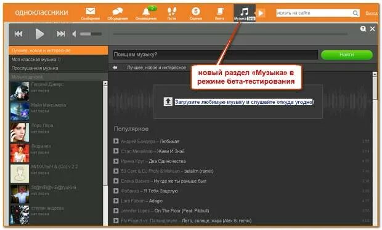Open the Гости footprints icon
This screenshot has width=382, height=230.
(x=172, y=14)
